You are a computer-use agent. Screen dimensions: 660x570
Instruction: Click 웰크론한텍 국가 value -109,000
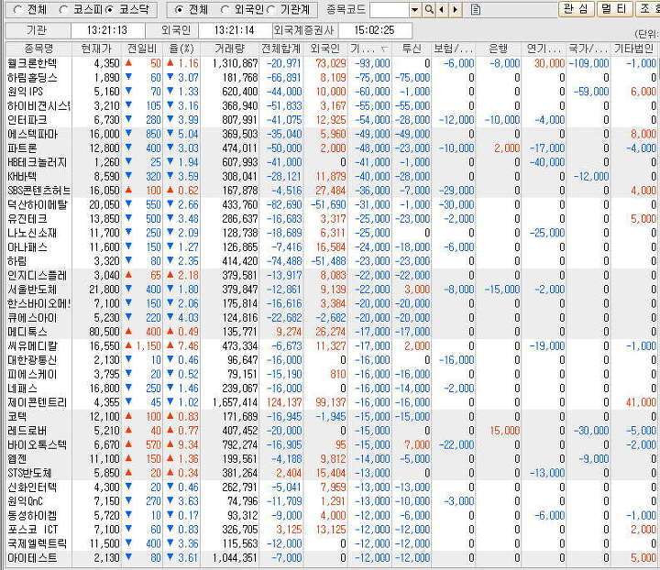click(588, 63)
